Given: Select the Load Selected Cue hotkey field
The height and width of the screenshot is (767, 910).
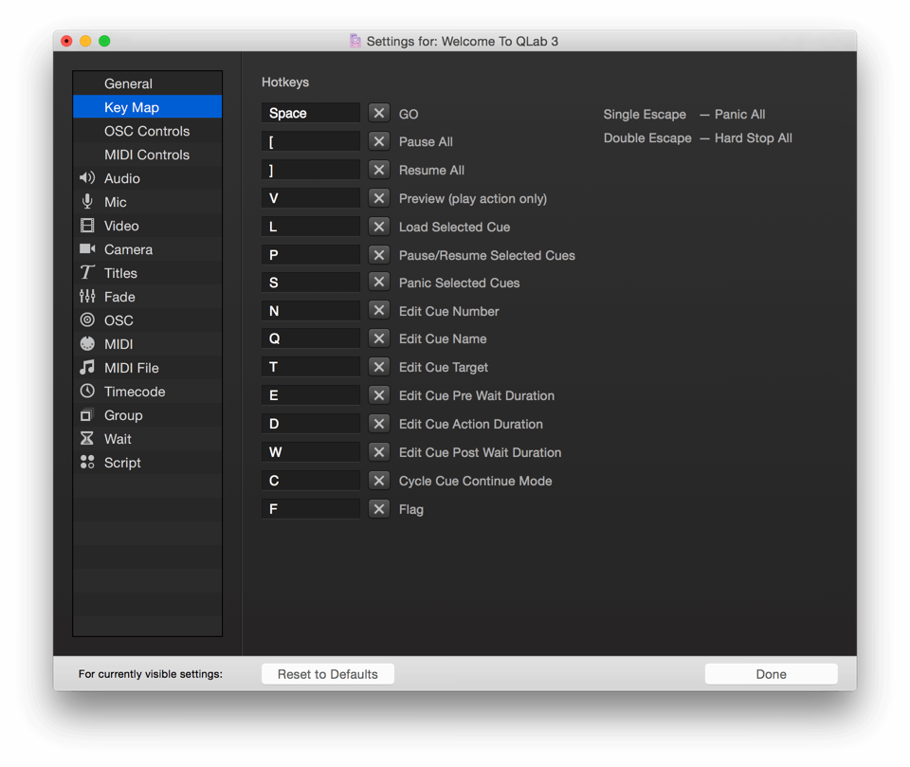Looking at the screenshot, I should point(311,227).
